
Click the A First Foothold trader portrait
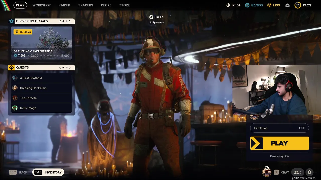click(15, 78)
